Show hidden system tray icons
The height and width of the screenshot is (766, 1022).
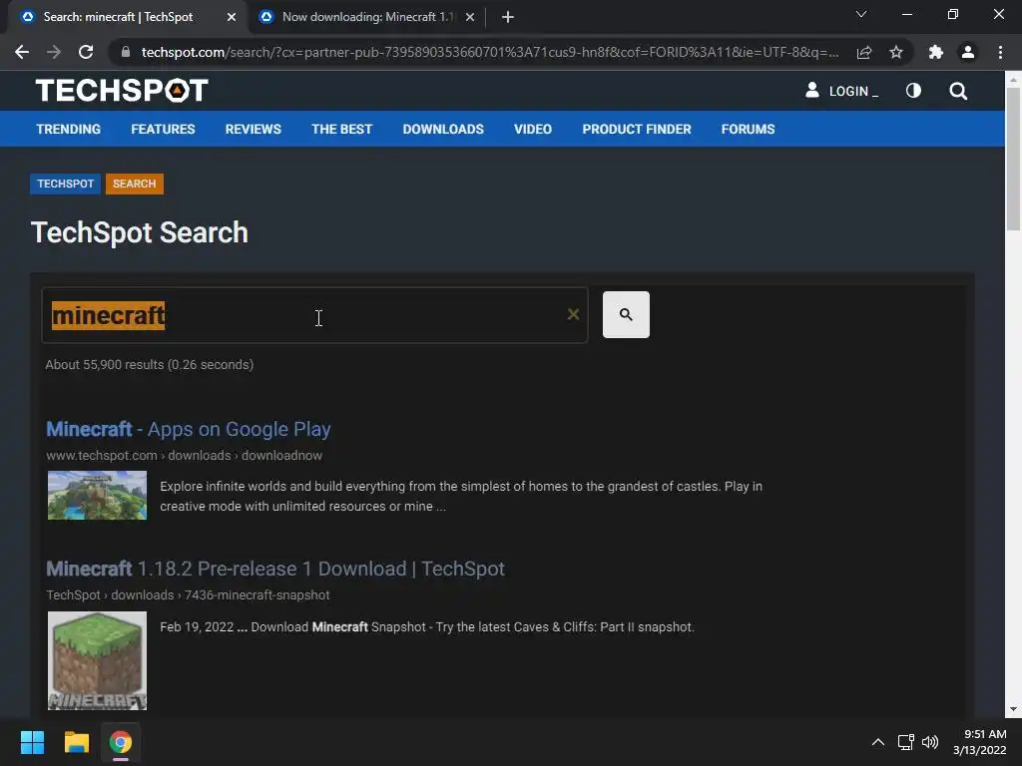878,742
